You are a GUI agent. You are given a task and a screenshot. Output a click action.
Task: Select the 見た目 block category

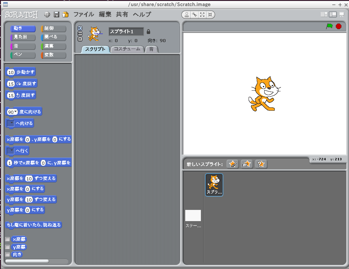[x=23, y=37]
